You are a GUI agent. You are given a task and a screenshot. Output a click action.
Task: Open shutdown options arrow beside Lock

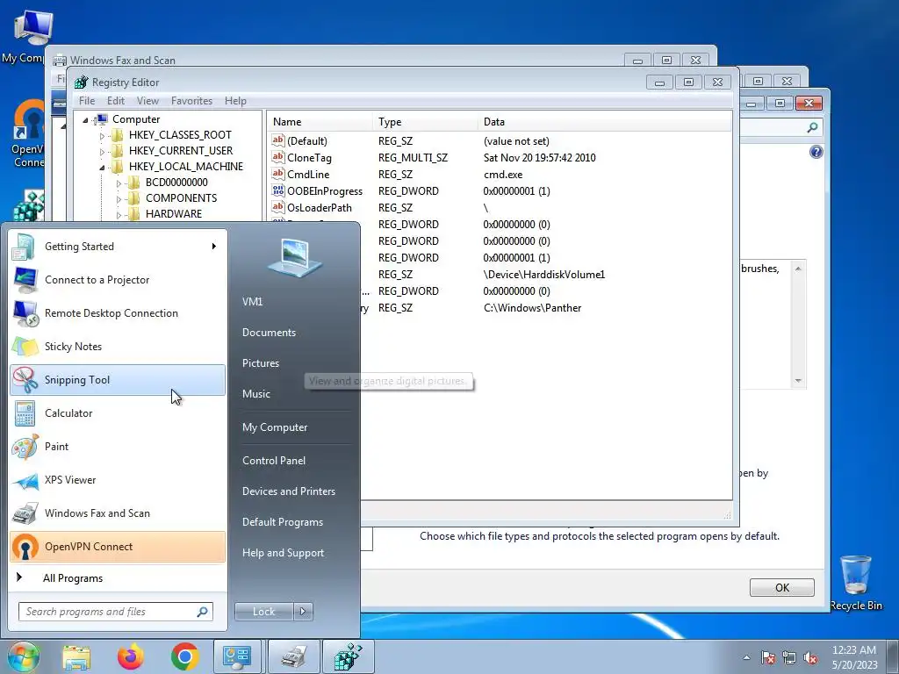[x=303, y=612]
